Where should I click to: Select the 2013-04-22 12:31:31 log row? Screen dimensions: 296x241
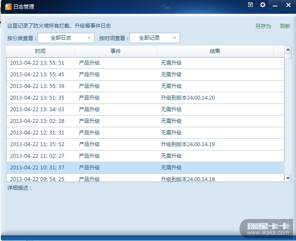tap(145, 133)
